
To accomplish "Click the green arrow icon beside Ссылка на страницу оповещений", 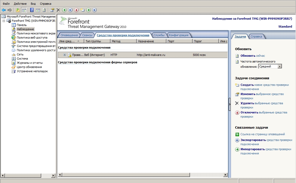I will [x=237, y=134].
